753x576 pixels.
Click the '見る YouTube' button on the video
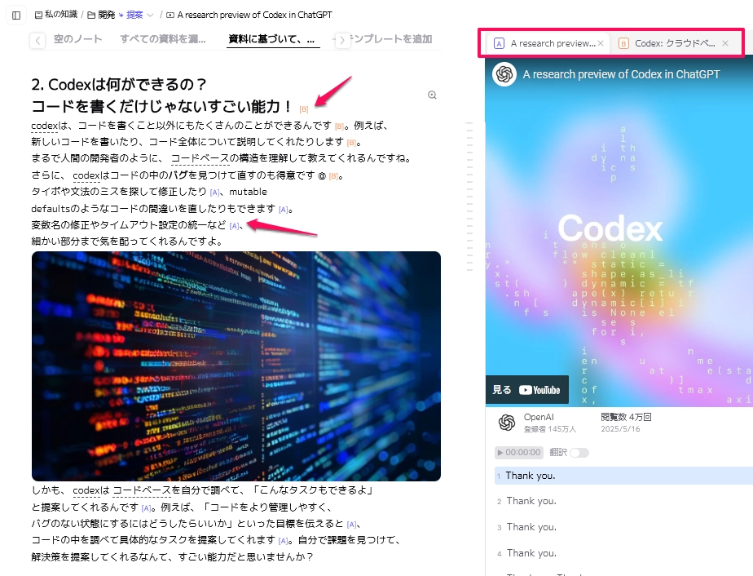(x=526, y=390)
